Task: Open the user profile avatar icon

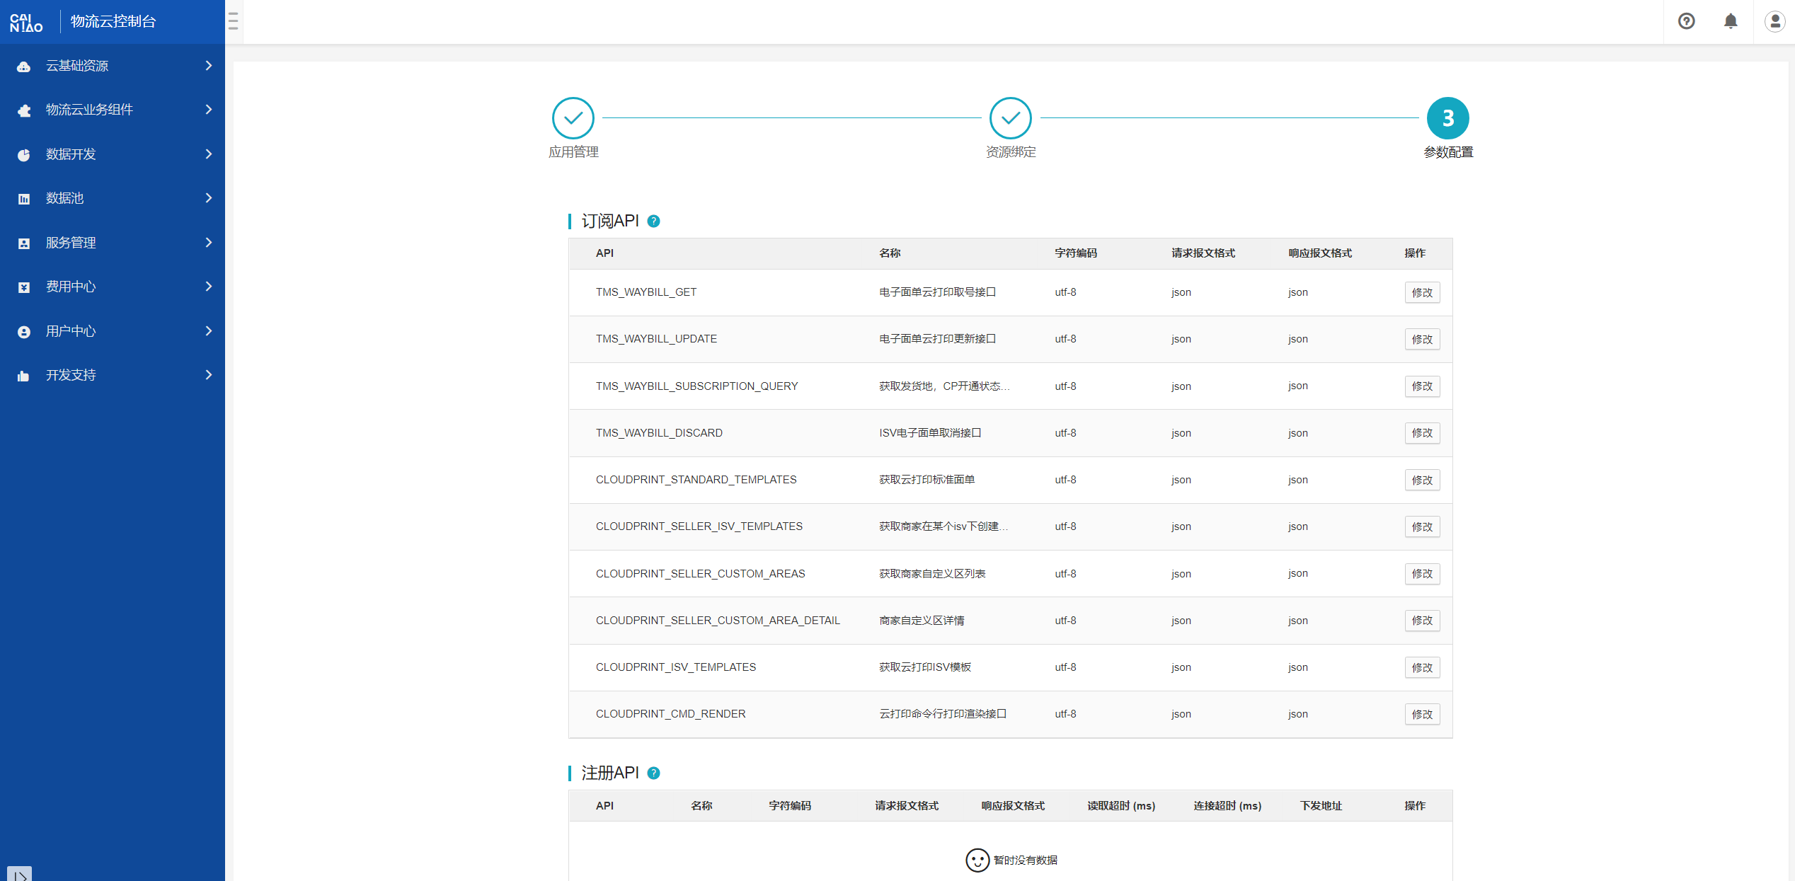Action: [x=1774, y=21]
